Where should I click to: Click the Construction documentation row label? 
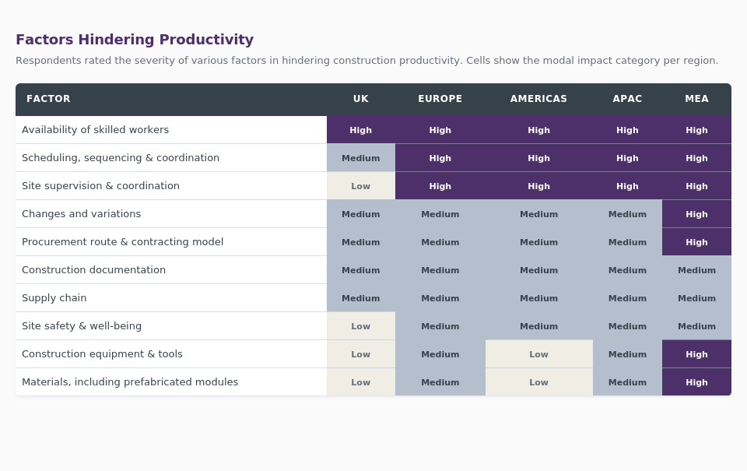(93, 270)
